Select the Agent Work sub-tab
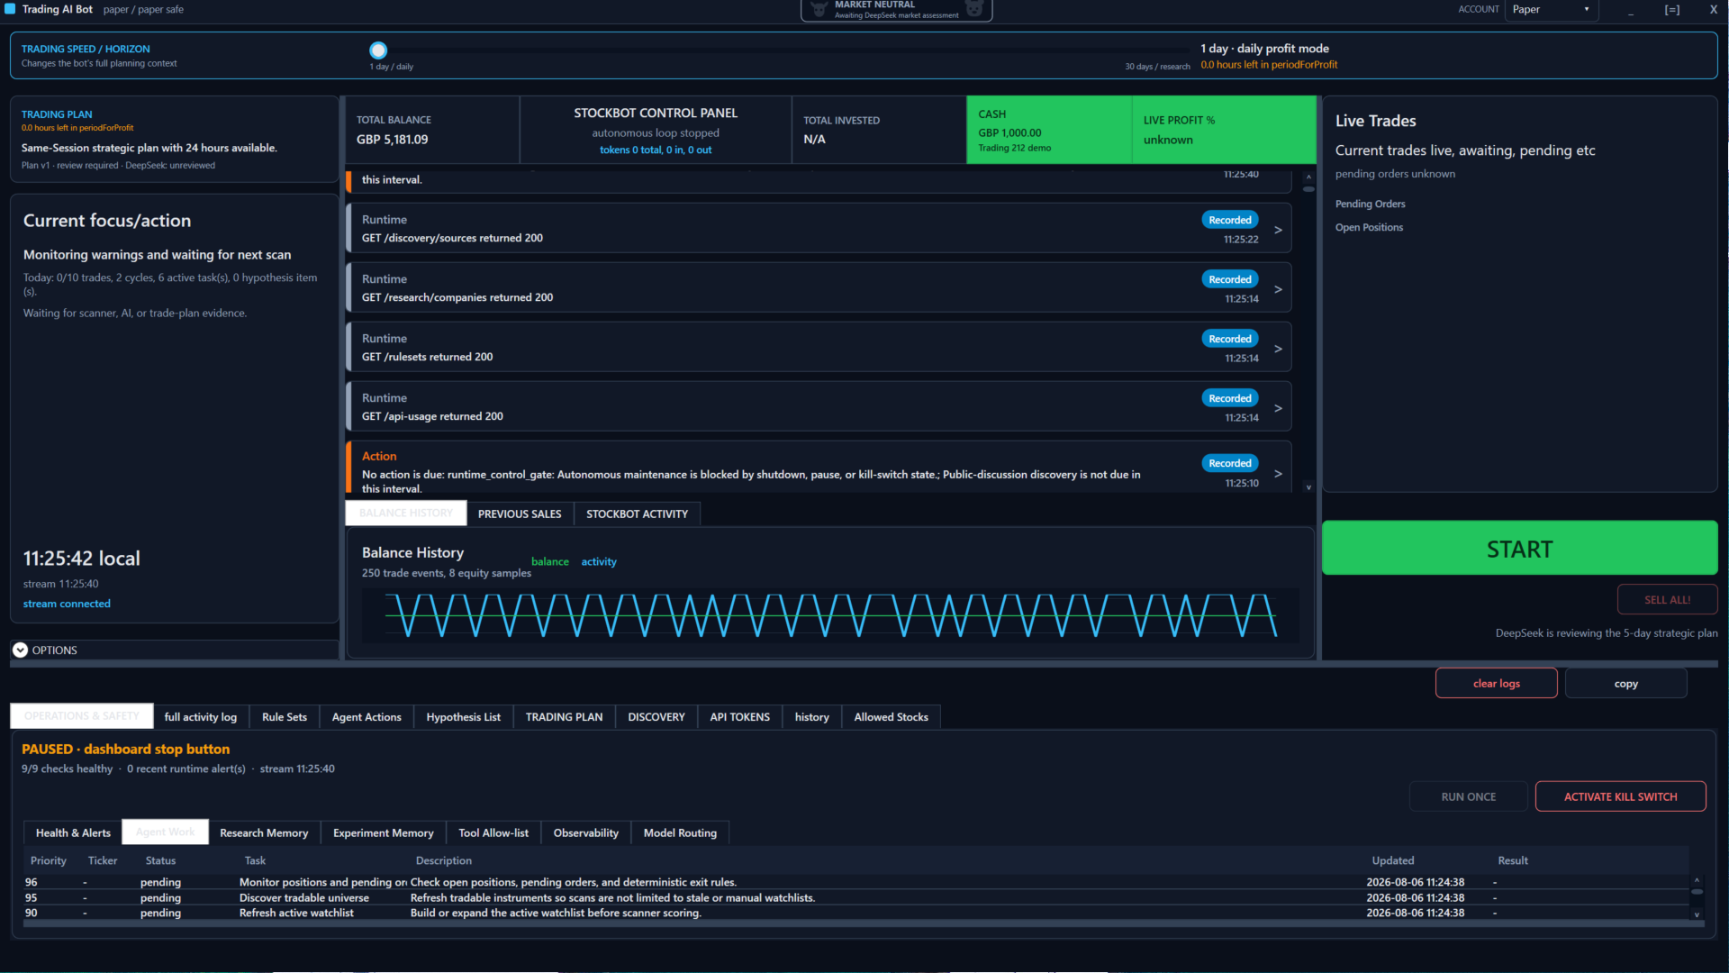The height and width of the screenshot is (973, 1729). (166, 832)
